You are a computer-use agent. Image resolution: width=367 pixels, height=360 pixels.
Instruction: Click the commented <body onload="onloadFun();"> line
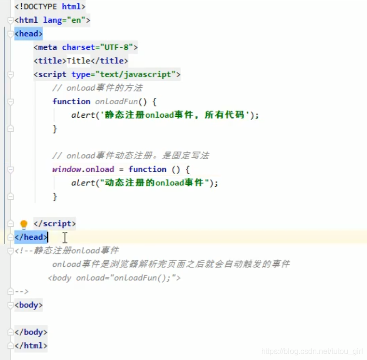[x=114, y=278]
